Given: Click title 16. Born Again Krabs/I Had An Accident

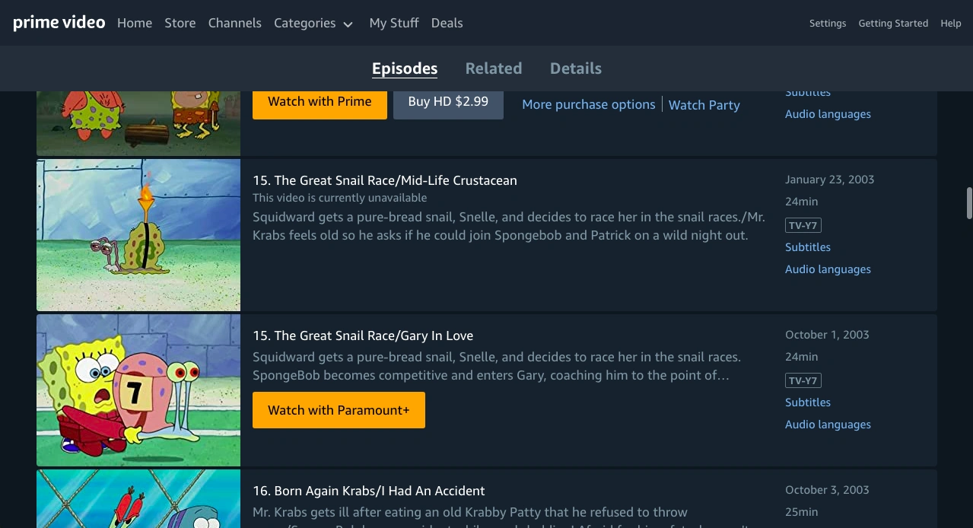Looking at the screenshot, I should (369, 491).
